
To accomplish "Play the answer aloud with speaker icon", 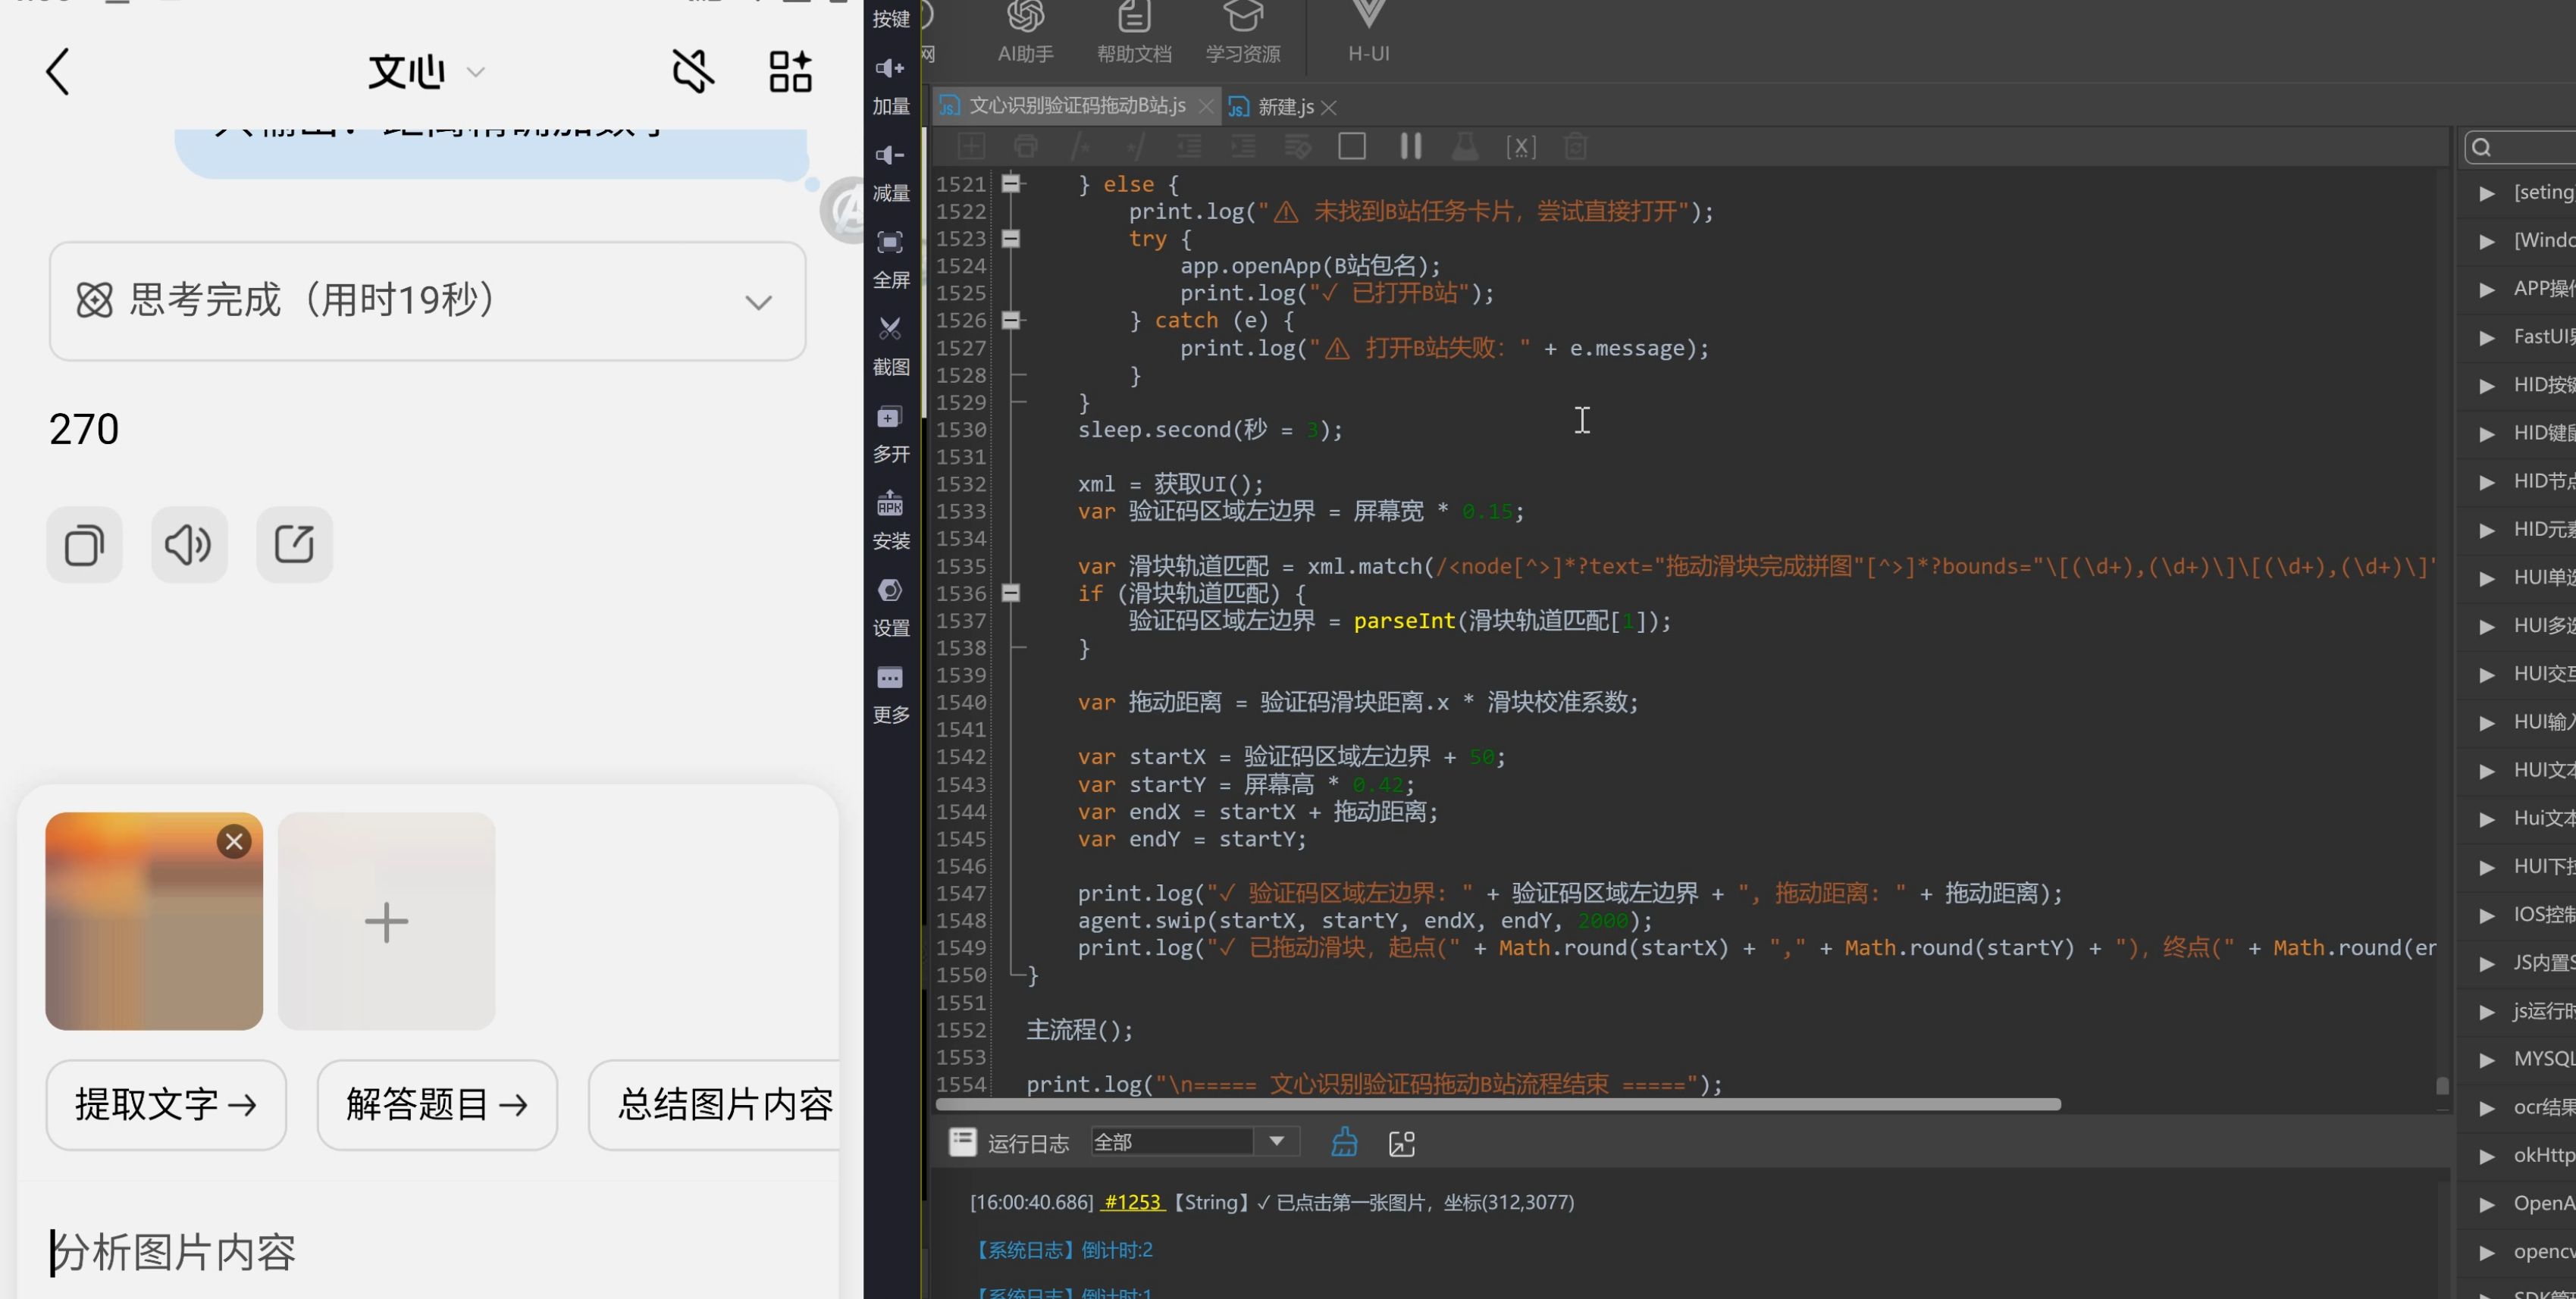I will (x=189, y=545).
